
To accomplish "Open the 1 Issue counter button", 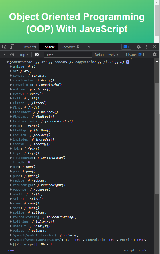I will [134, 54].
